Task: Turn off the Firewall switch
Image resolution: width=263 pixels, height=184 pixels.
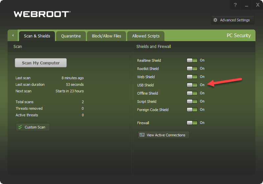Action: [192, 123]
